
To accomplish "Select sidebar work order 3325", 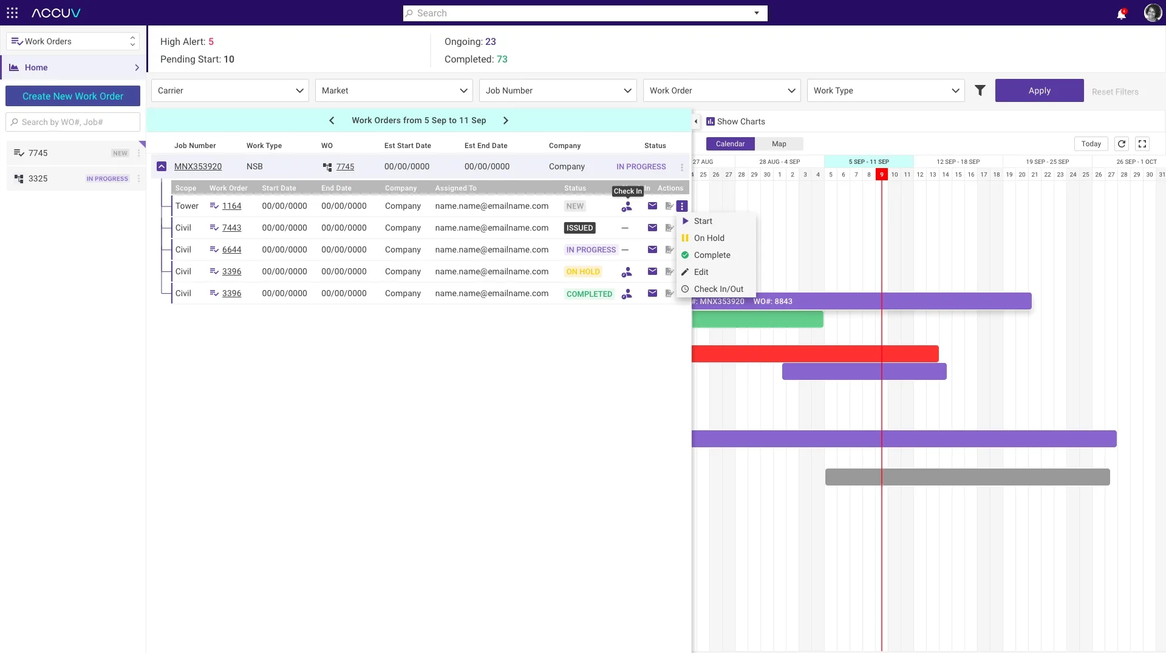I will pyautogui.click(x=72, y=178).
